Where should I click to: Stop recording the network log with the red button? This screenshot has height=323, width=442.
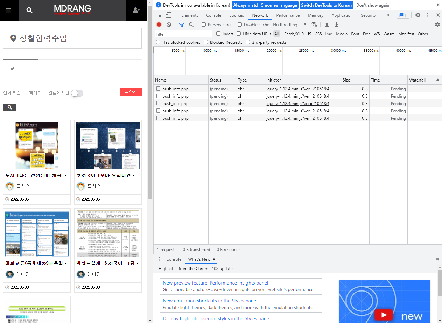click(159, 24)
